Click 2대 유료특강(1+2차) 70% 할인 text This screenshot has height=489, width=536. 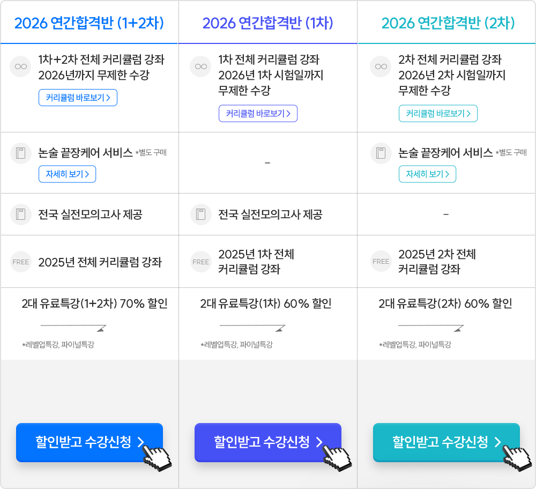pyautogui.click(x=94, y=304)
